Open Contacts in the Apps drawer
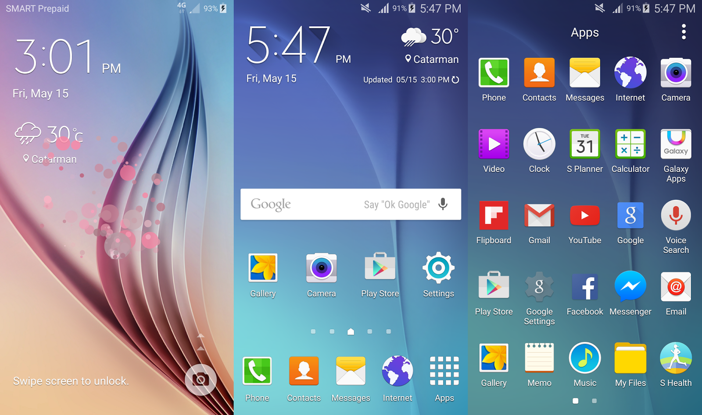Screen dimensions: 702x415 click(x=539, y=80)
